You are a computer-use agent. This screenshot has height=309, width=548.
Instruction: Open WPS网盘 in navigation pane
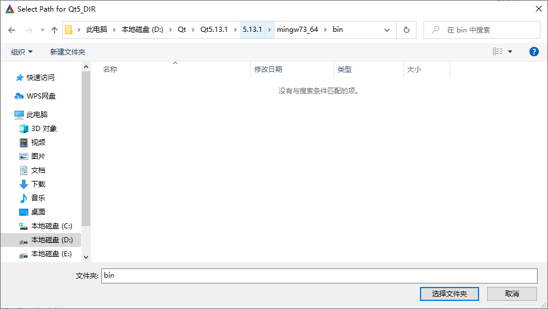point(41,96)
